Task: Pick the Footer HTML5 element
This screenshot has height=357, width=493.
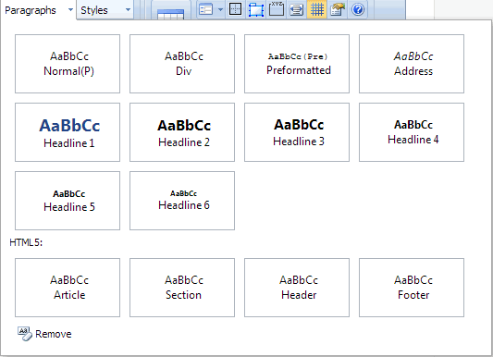Action: 412,288
